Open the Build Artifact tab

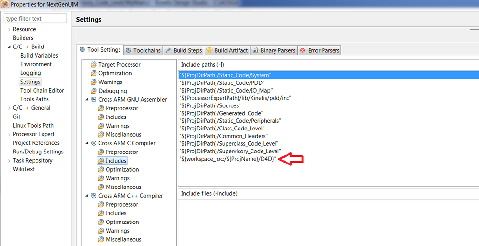pyautogui.click(x=228, y=50)
